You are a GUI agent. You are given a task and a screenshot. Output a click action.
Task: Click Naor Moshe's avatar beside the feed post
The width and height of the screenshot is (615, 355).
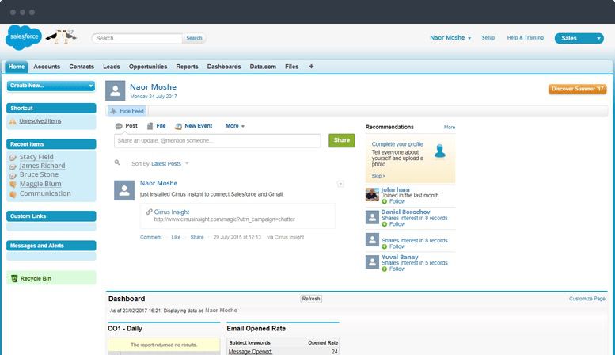point(124,190)
